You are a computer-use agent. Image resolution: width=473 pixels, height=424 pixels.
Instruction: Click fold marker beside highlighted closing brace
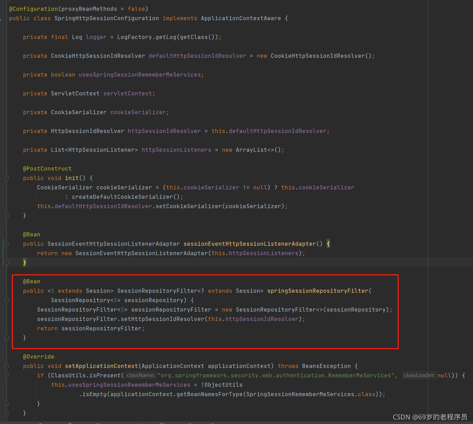coord(7,263)
